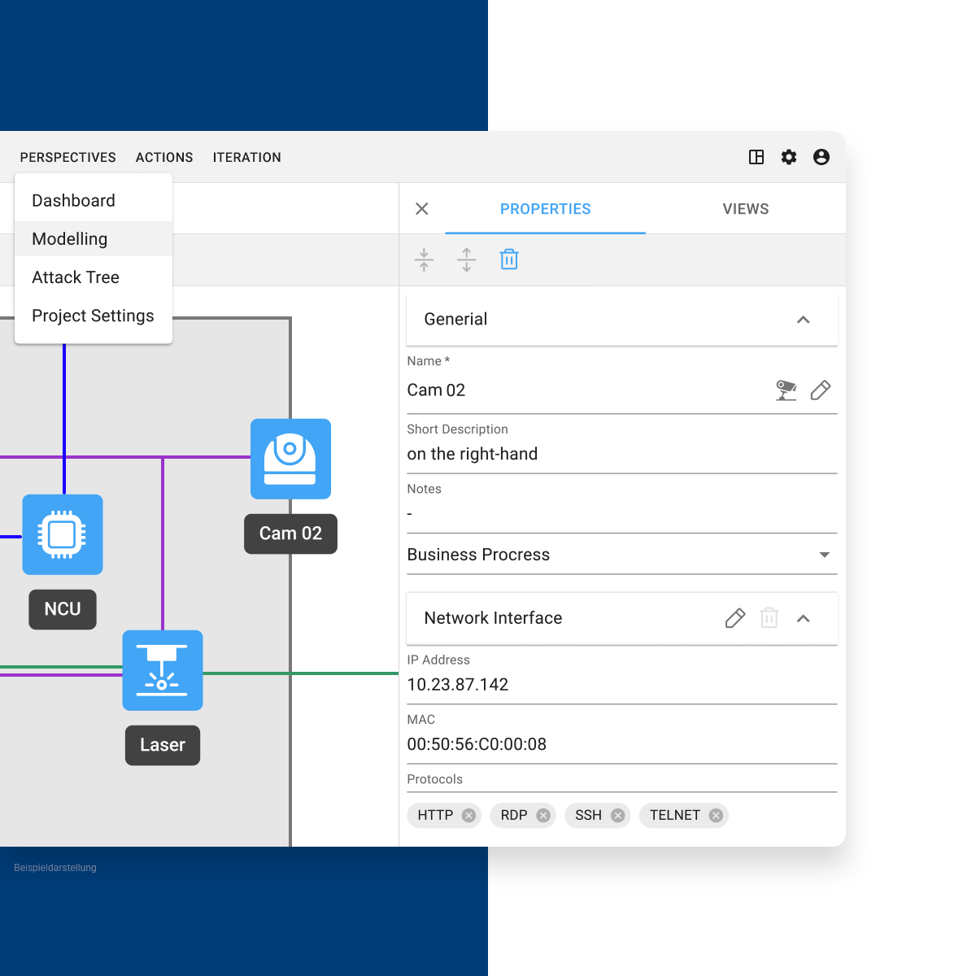Viewport: 976px width, 976px height.
Task: Edit the Network Interface with pencil icon
Action: [x=734, y=618]
